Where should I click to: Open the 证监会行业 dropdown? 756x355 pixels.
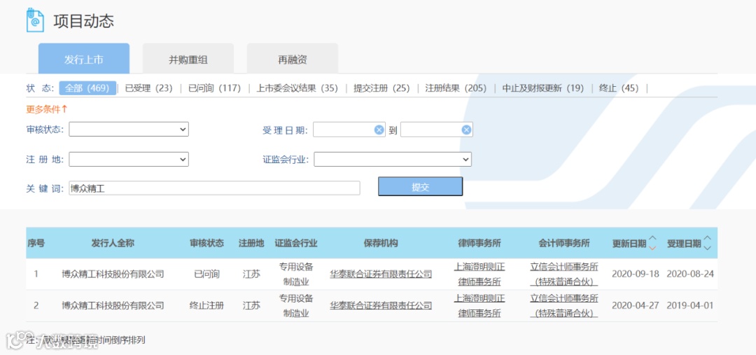393,159
